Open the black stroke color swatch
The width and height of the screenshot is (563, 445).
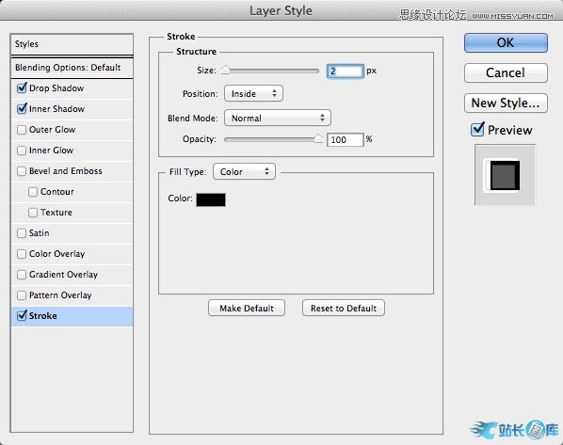(211, 199)
